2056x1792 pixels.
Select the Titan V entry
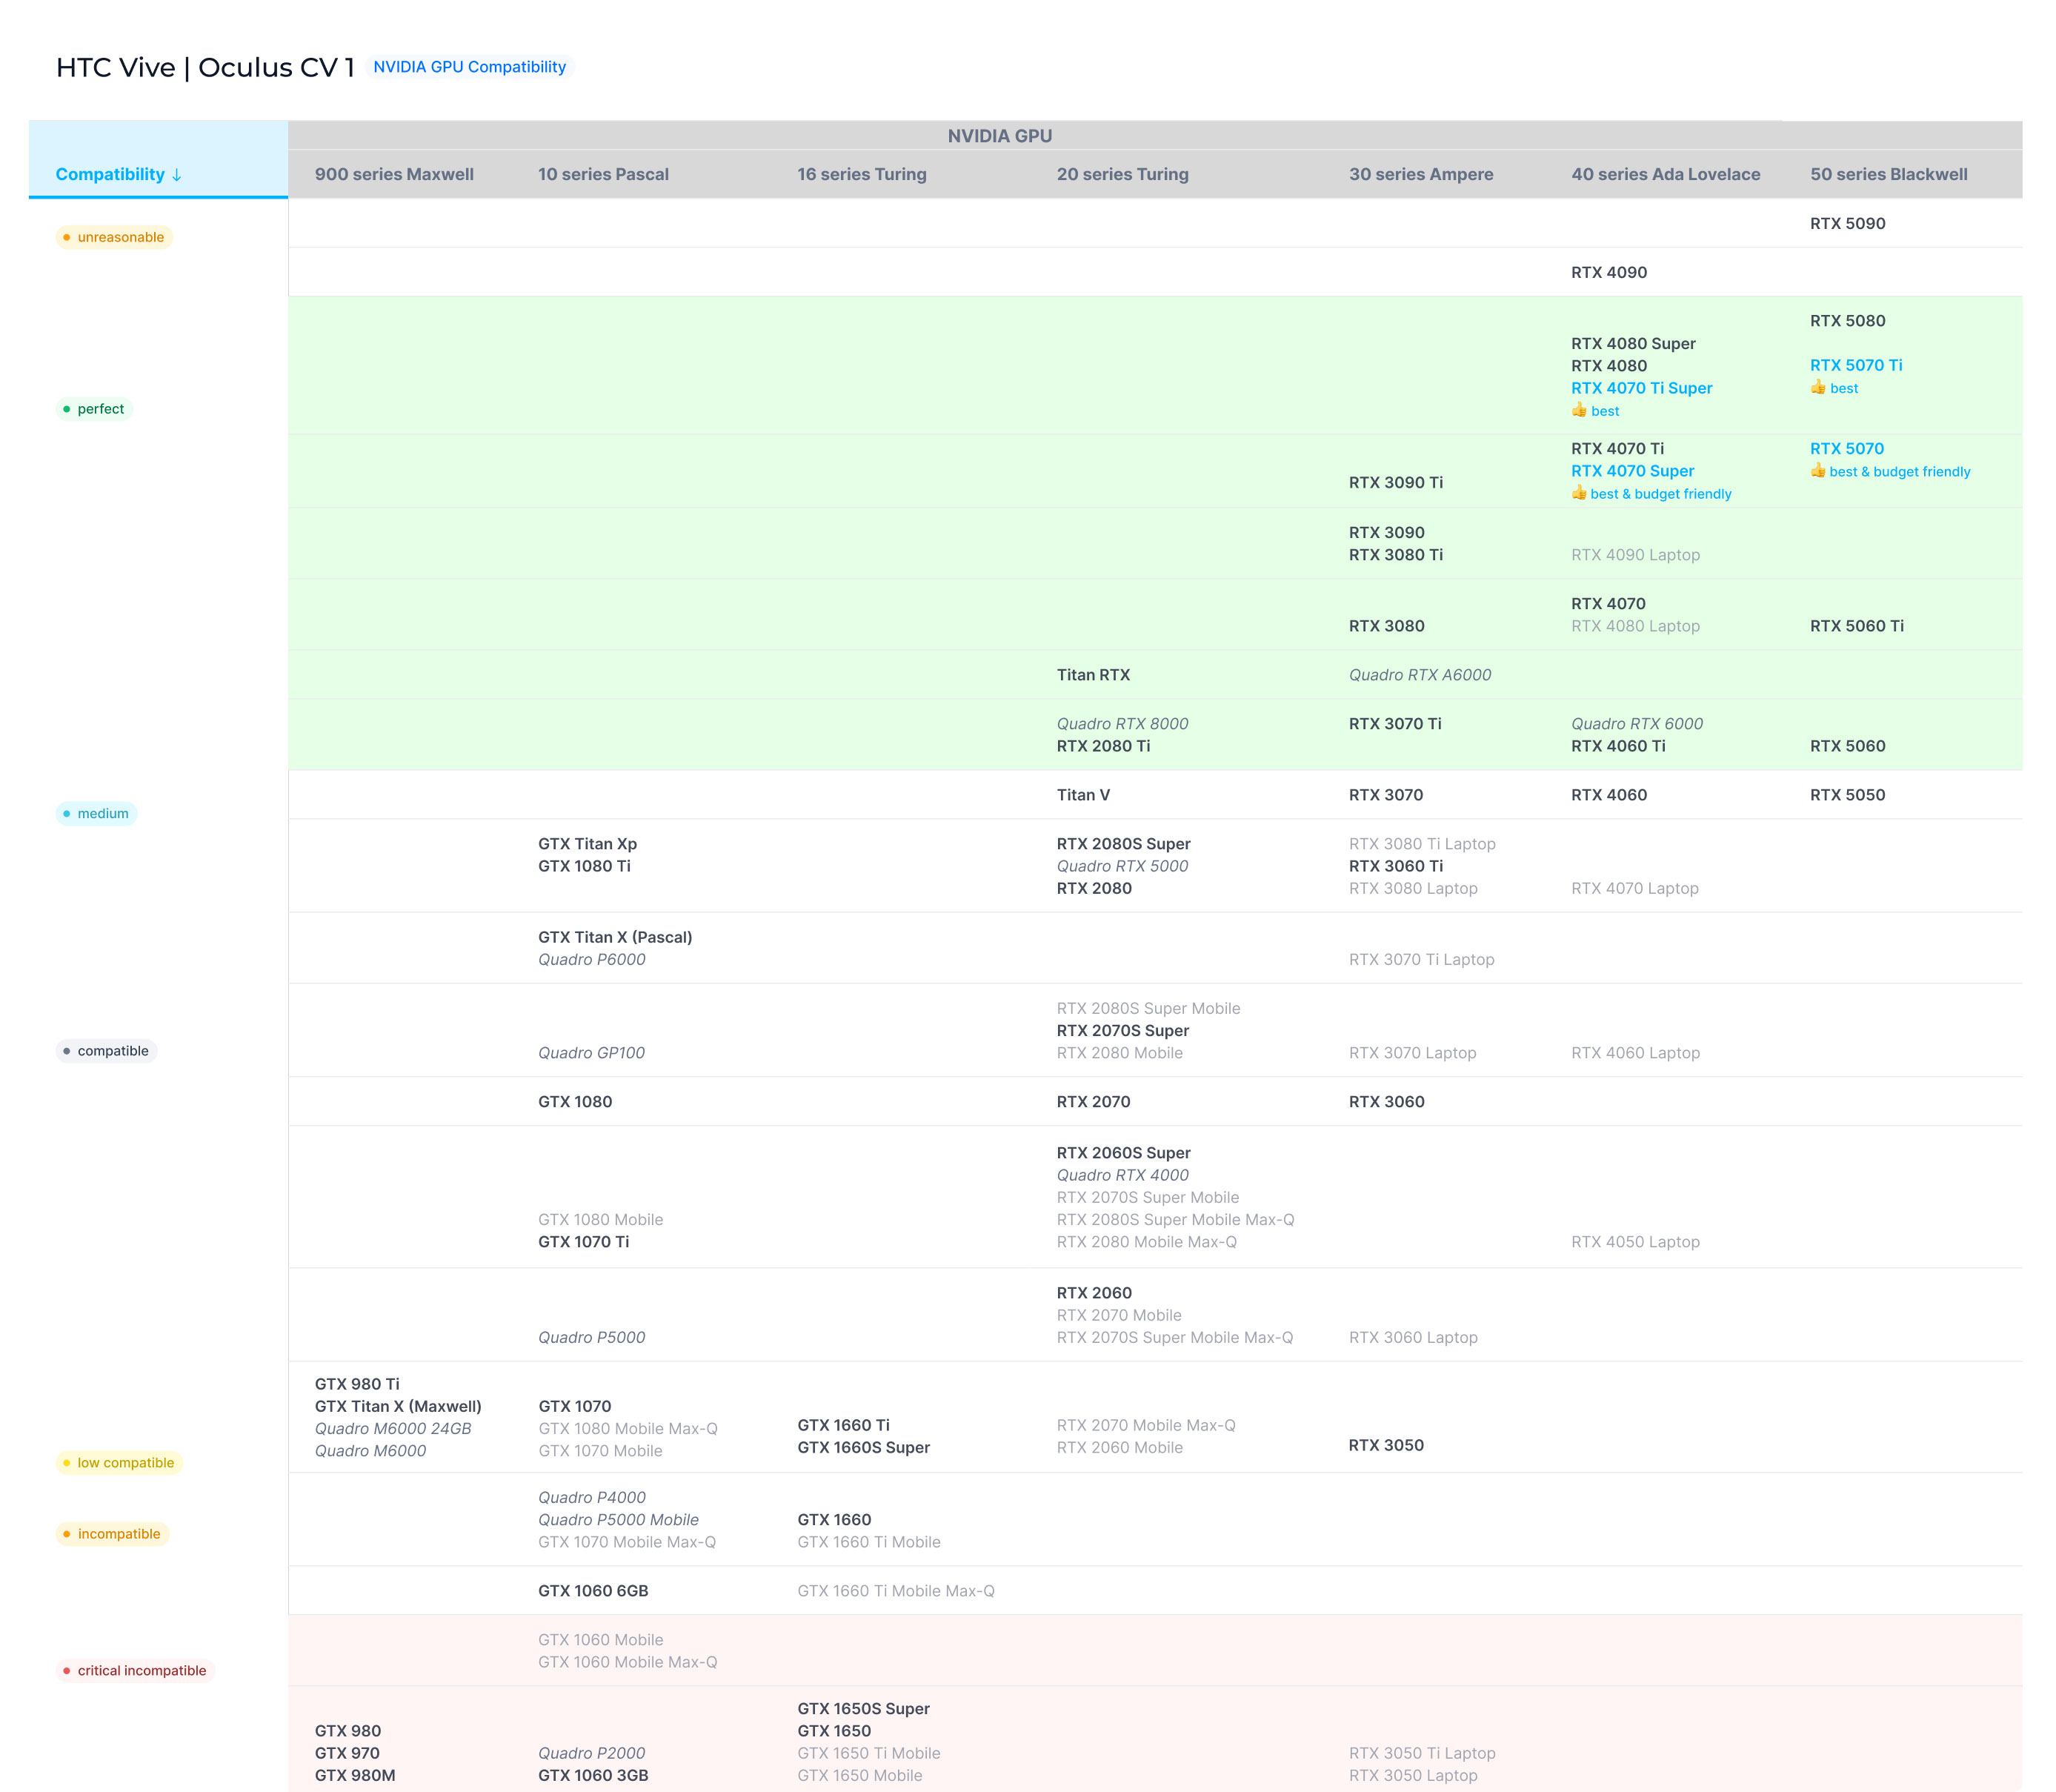pos(1082,795)
